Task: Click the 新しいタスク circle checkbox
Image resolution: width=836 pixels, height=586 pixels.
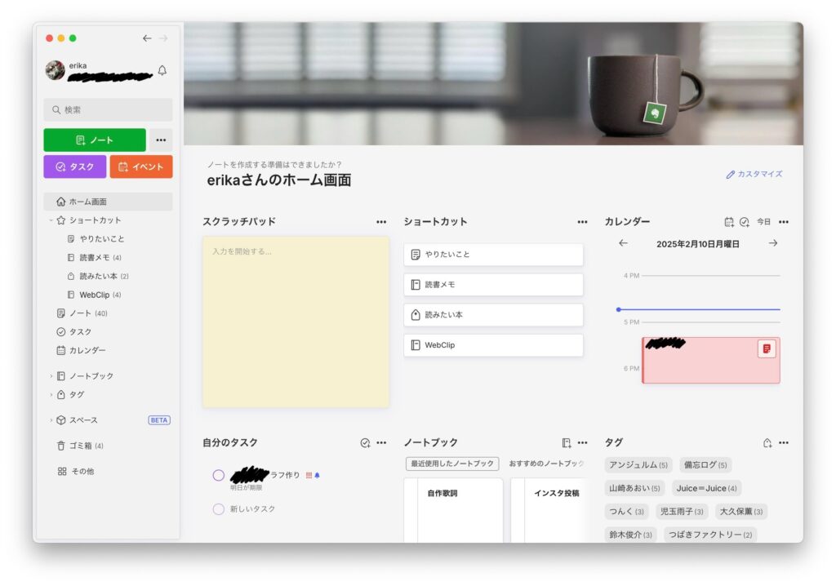Action: coord(219,509)
